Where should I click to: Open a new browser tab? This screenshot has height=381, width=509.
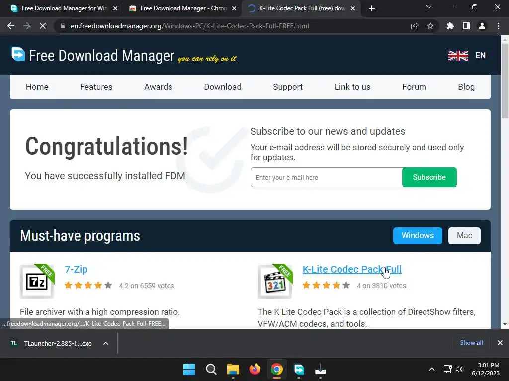(x=372, y=8)
